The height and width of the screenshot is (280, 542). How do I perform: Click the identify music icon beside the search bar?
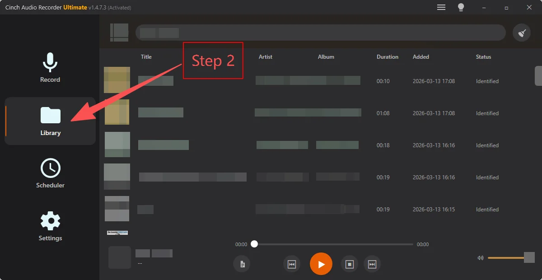521,32
